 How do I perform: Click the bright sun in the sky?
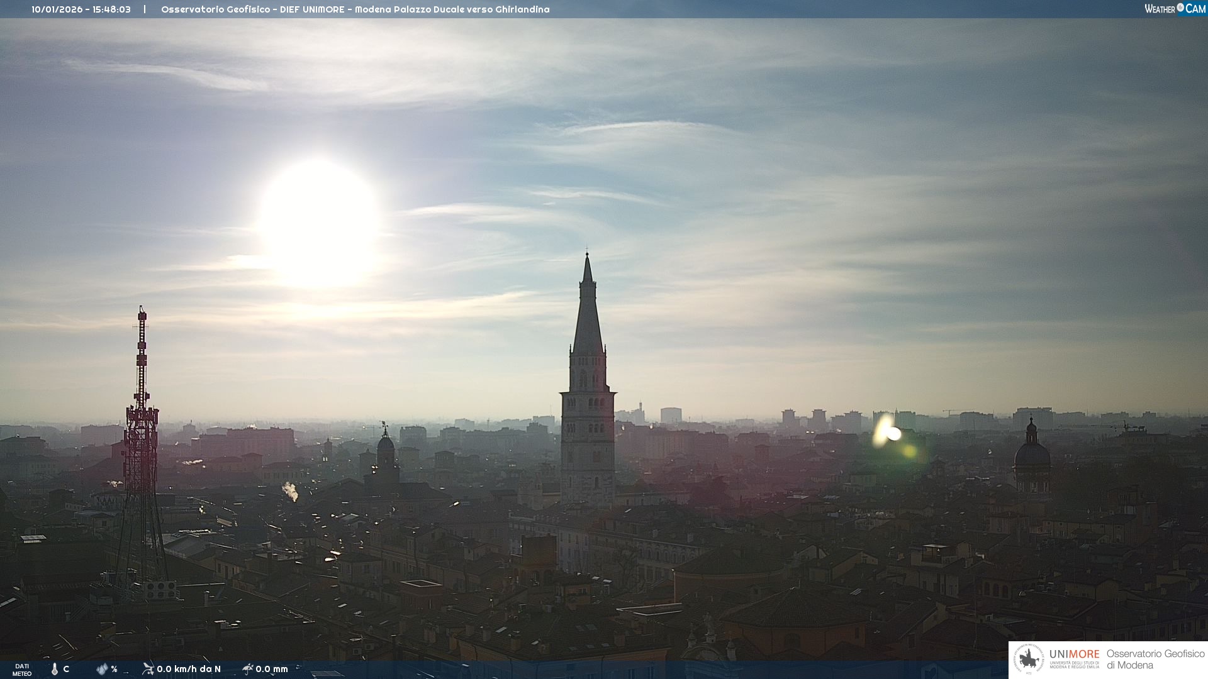319,221
